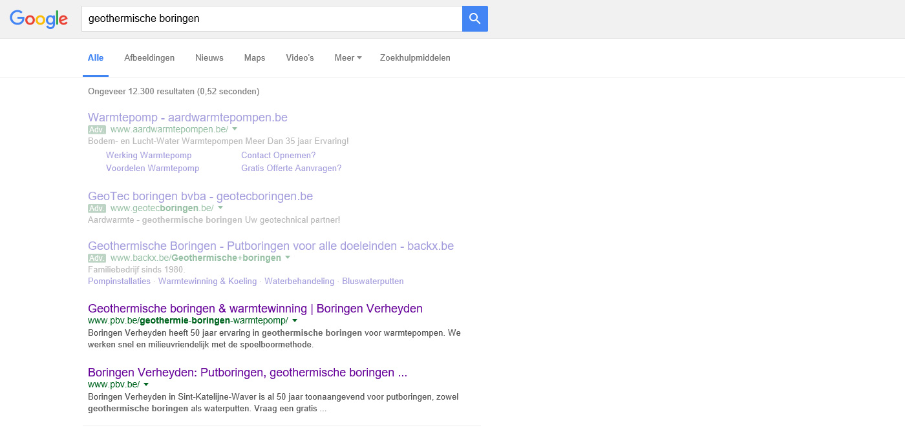Open the Nieuws tab

pos(209,58)
